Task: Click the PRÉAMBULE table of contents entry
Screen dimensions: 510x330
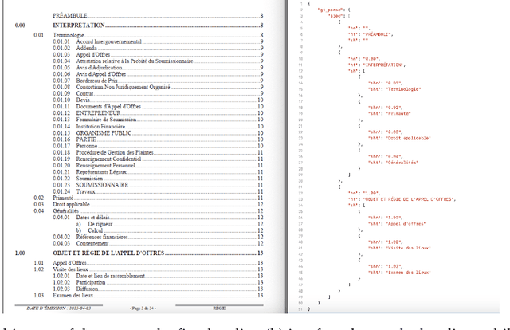Action: (x=70, y=16)
